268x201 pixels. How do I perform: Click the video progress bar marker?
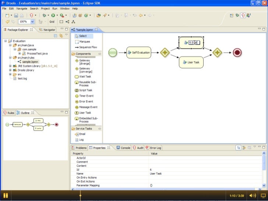click(x=80, y=195)
